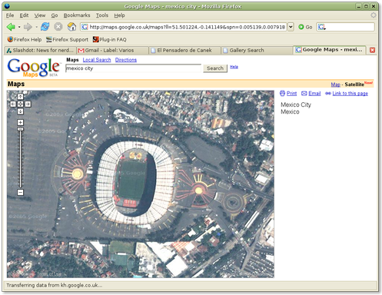This screenshot has width=382, height=295.
Task: Pan the map right with the arrow
Action: point(28,104)
